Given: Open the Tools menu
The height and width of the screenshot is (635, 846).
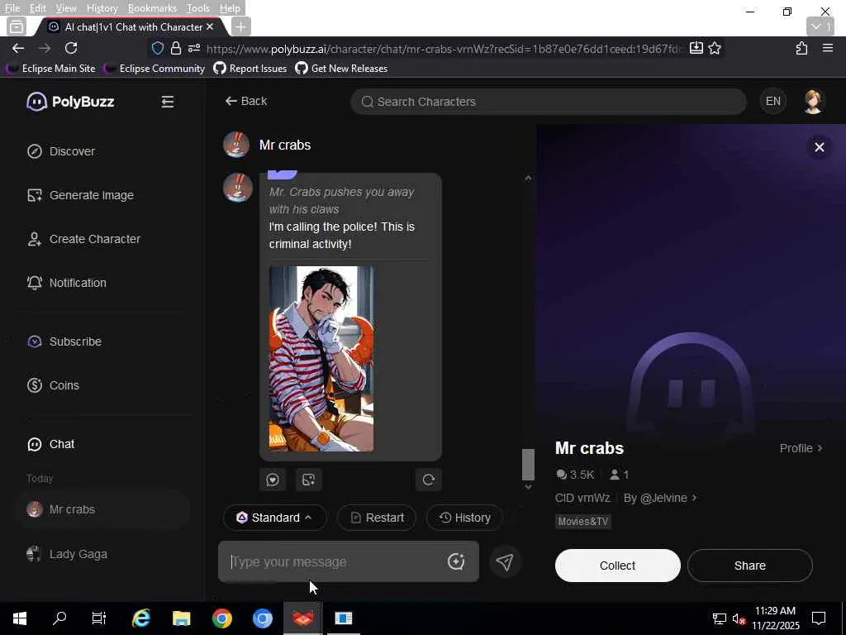Looking at the screenshot, I should point(198,8).
